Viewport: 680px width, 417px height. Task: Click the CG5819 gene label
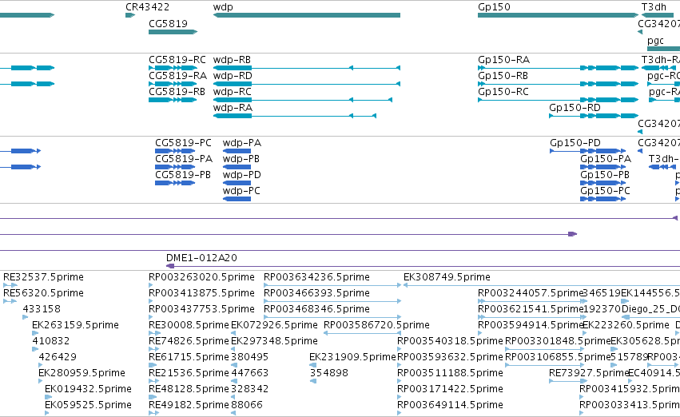pos(169,23)
